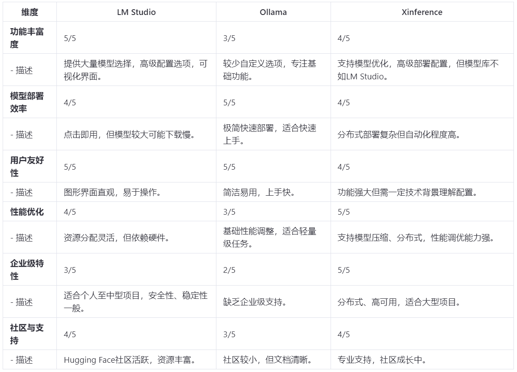This screenshot has width=517, height=372.
Task: Select the 功能丰富度 row label
Action: pyautogui.click(x=27, y=38)
